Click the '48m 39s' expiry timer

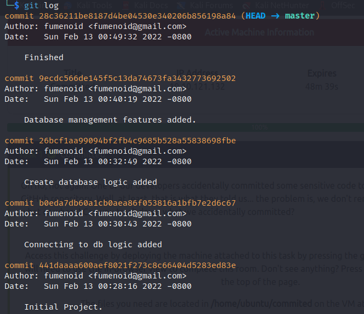point(322,86)
